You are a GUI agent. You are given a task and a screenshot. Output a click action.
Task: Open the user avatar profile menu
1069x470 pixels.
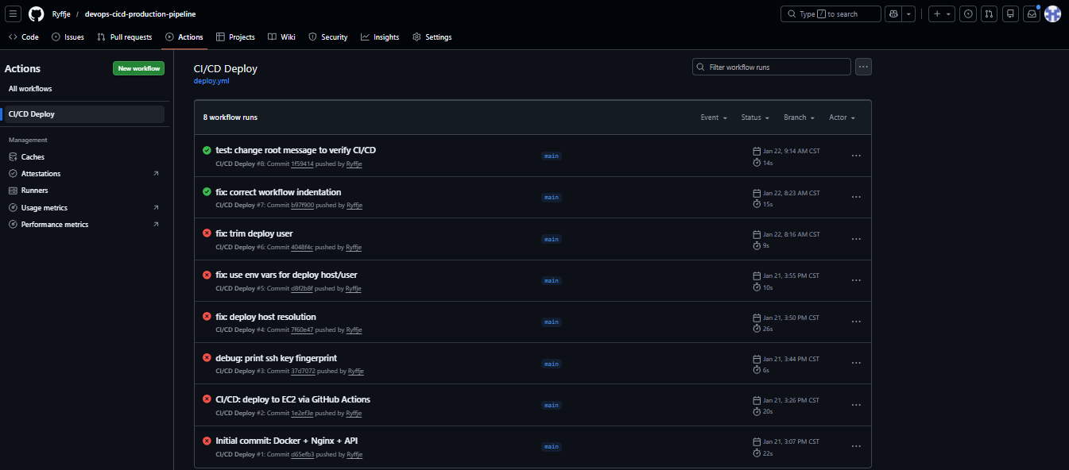point(1052,14)
